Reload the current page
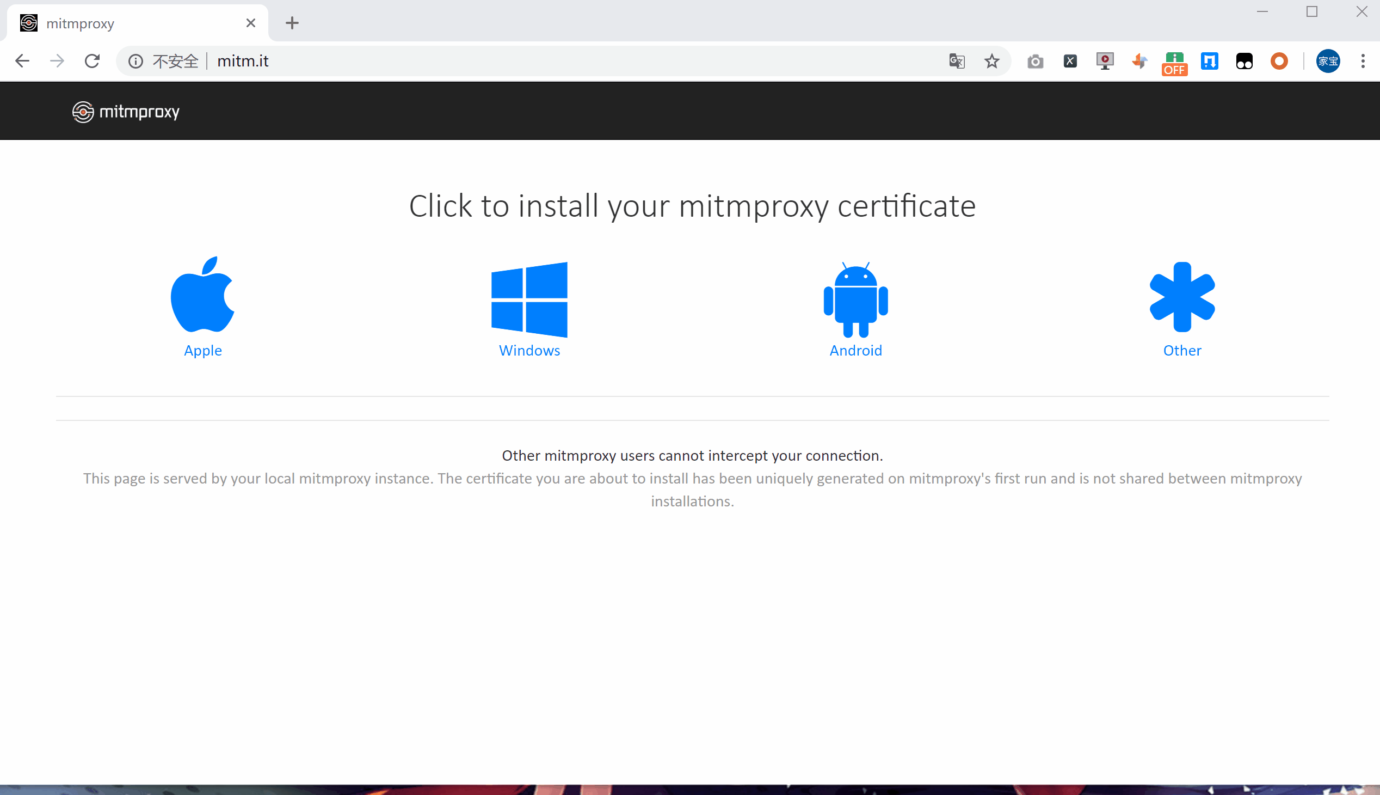This screenshot has height=795, width=1380. tap(92, 61)
